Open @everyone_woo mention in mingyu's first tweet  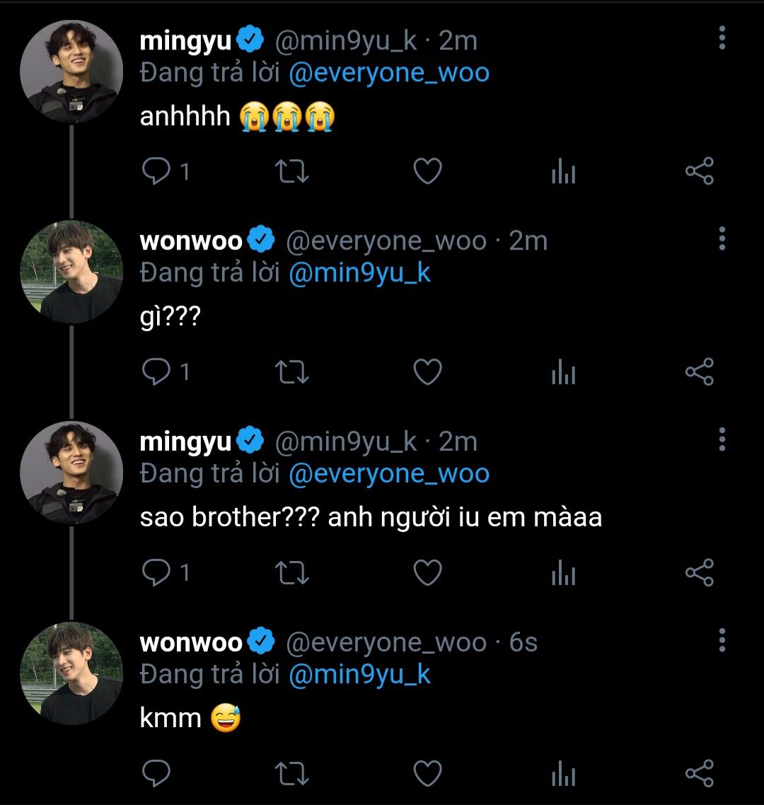tap(389, 73)
